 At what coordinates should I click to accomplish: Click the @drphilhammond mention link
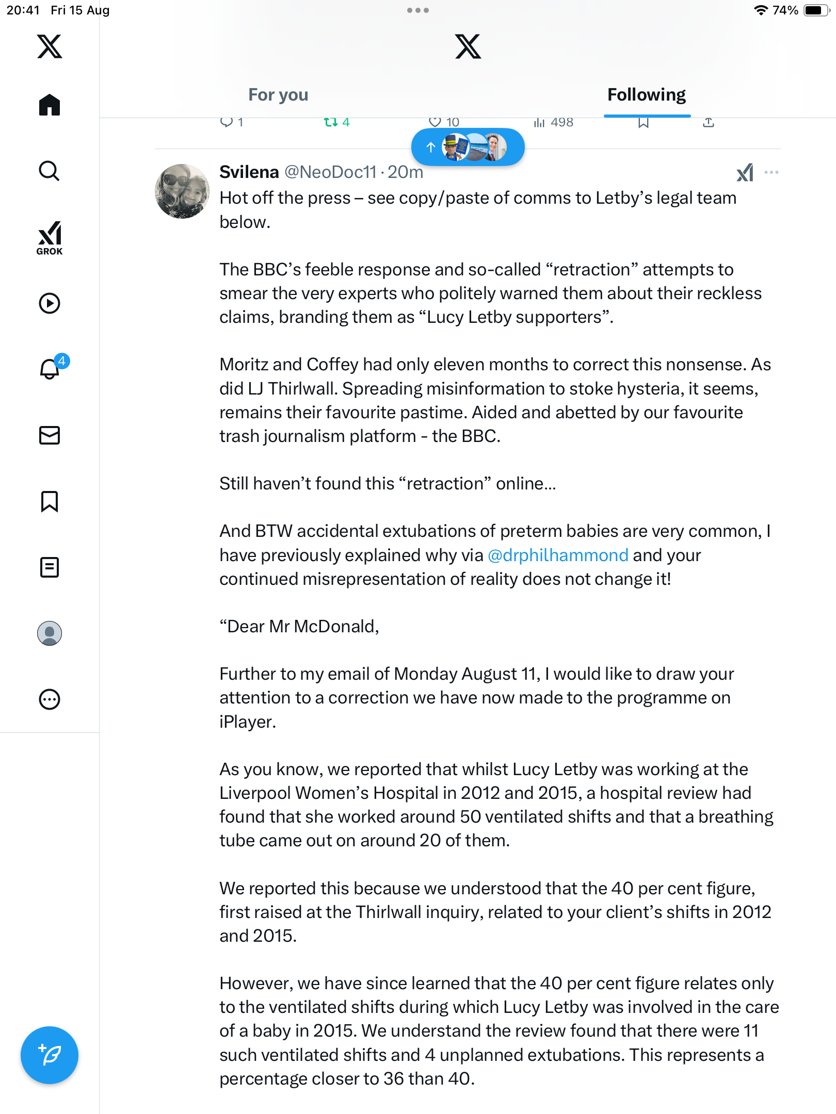click(x=558, y=555)
